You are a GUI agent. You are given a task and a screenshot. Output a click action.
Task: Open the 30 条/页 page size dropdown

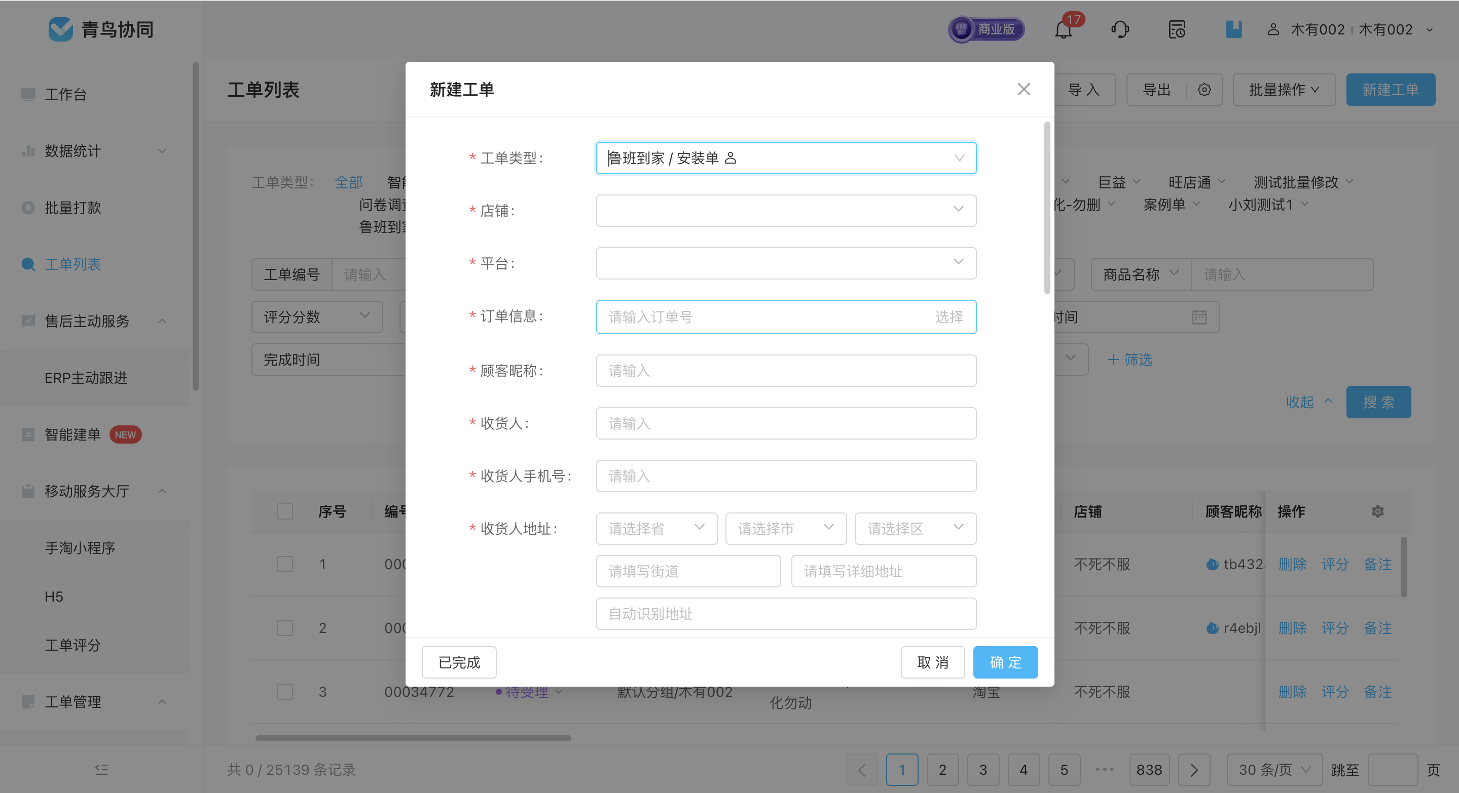(1274, 770)
